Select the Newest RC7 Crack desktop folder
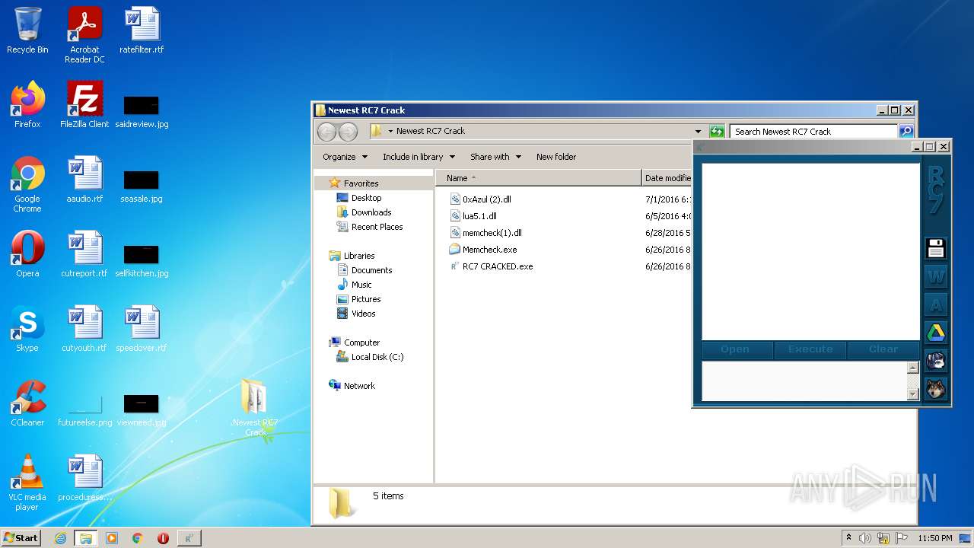Viewport: 974px width, 548px height. pyautogui.click(x=255, y=407)
